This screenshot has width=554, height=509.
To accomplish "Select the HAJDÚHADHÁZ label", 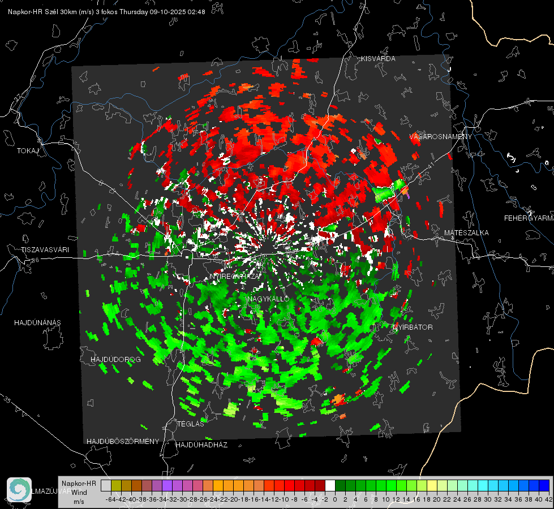I will pos(201,445).
